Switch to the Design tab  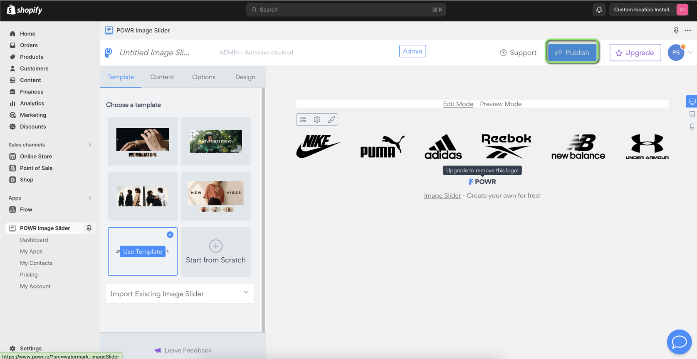[245, 77]
